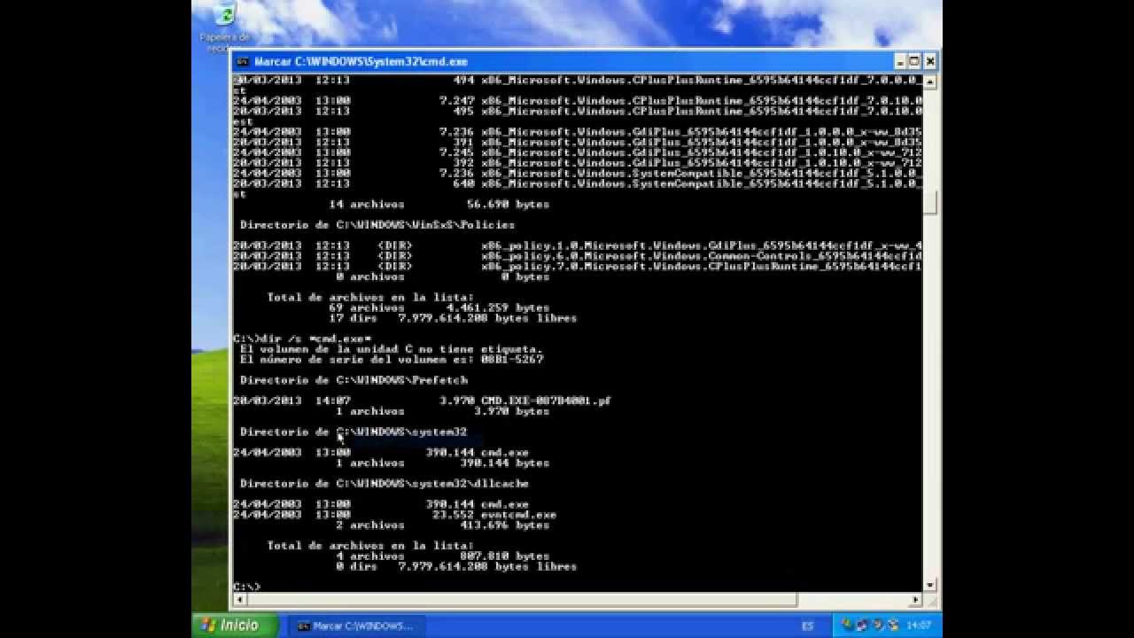
Task: Click the x86_policy.1.0.Microsoft.Windows.GdiPlus directory entry
Action: coord(577,245)
